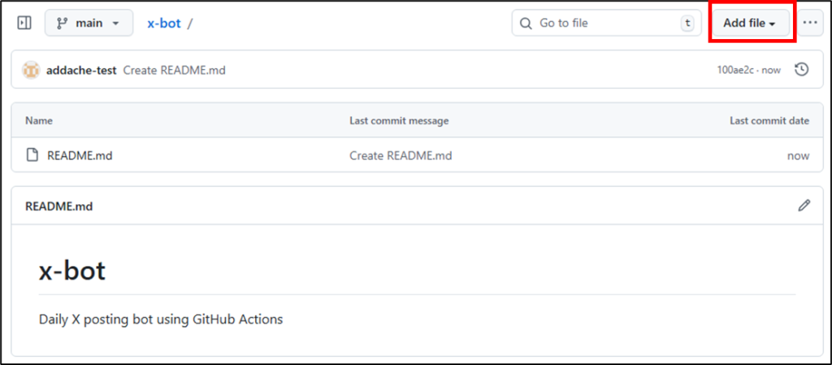Click the addache-test user avatar
The width and height of the screenshot is (832, 365).
click(x=31, y=70)
